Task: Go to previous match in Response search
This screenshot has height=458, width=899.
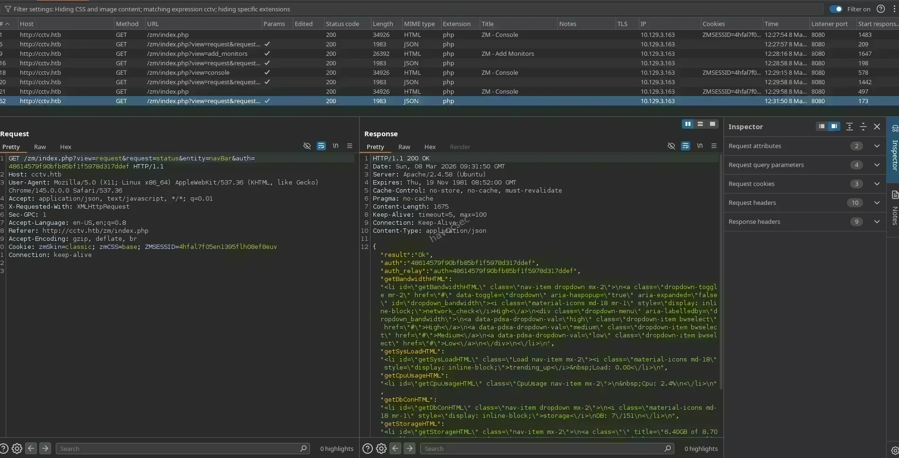Action: pyautogui.click(x=396, y=448)
